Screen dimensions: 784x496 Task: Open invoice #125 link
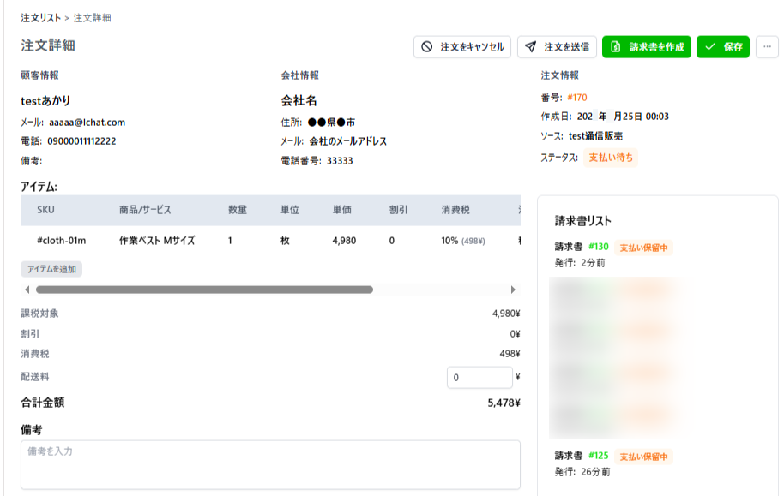pyautogui.click(x=599, y=456)
